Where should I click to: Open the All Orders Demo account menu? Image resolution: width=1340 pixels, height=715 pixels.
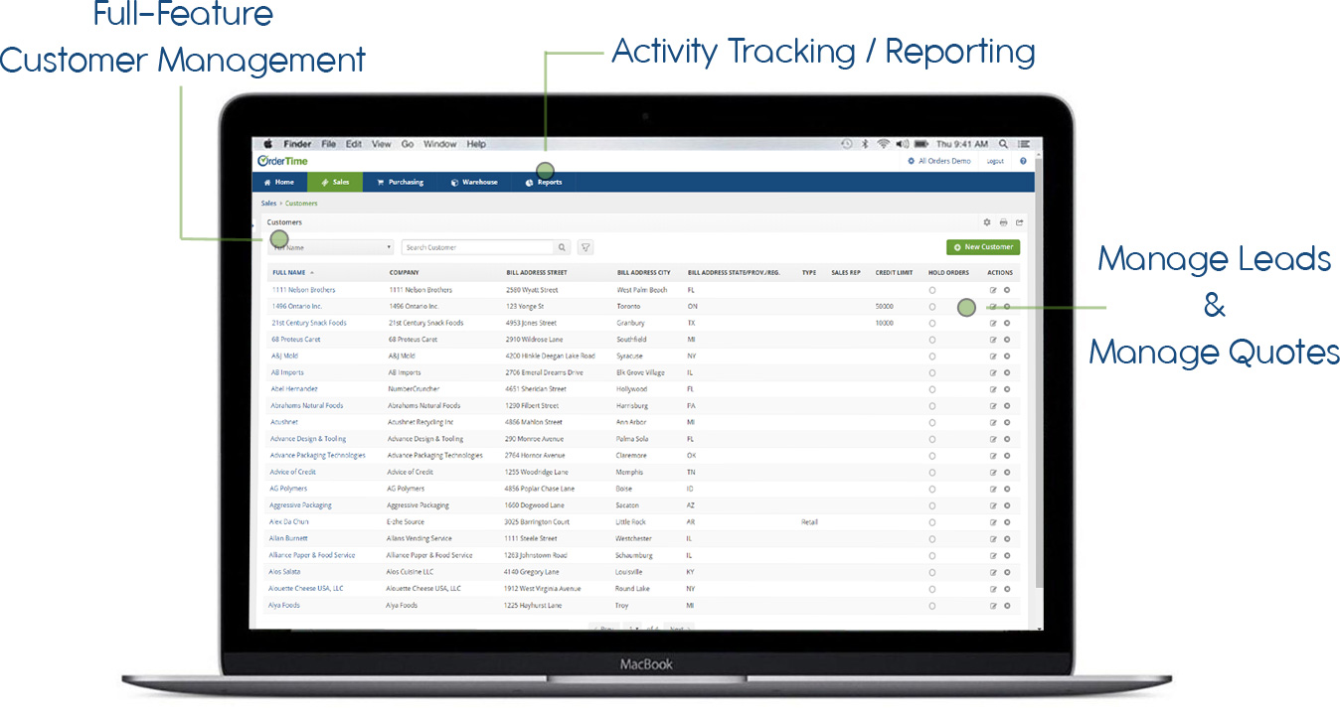(x=939, y=161)
